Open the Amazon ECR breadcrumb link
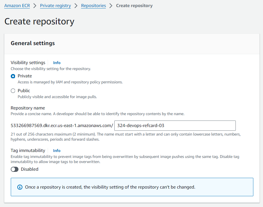263x207 pixels. click(x=17, y=6)
